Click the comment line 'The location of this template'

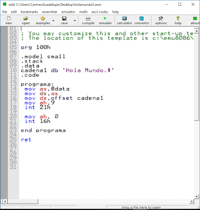[x=107, y=38]
